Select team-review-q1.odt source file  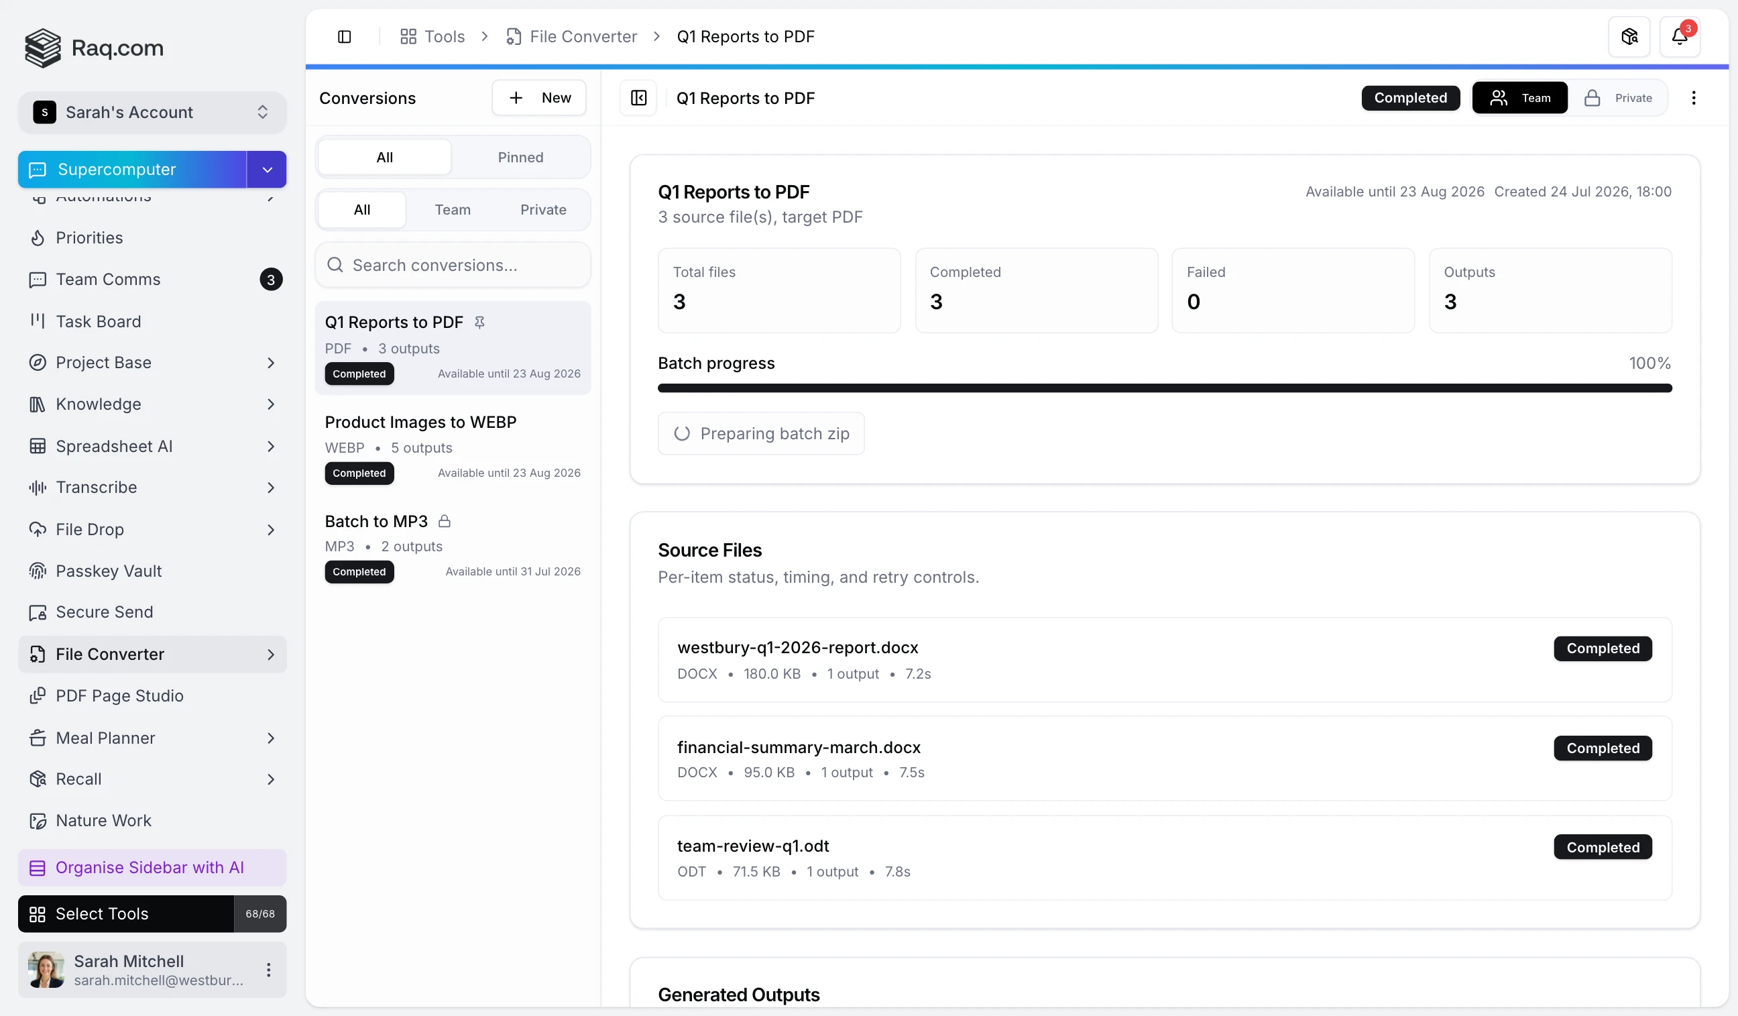(1165, 858)
